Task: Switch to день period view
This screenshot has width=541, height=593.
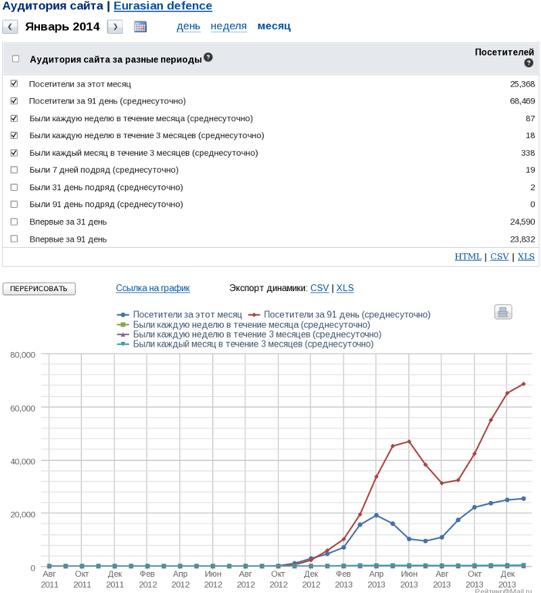Action: point(189,26)
